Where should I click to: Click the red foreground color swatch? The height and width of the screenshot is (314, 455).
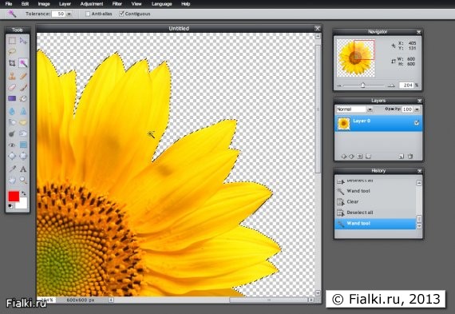click(14, 196)
